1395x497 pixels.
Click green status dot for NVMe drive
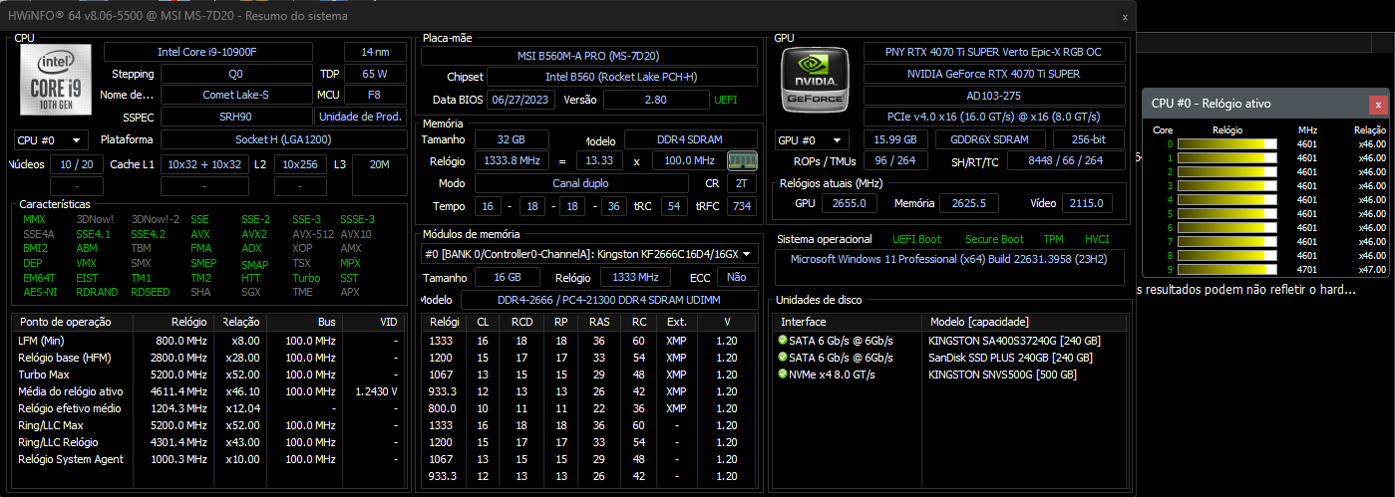(x=783, y=374)
